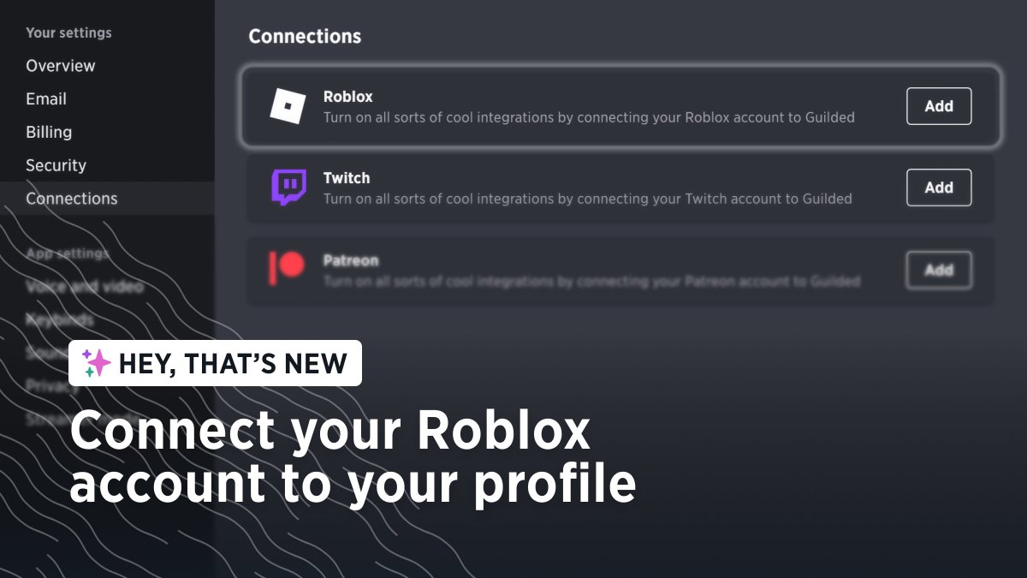
Task: Click the red Patreon logo icon
Action: (287, 268)
